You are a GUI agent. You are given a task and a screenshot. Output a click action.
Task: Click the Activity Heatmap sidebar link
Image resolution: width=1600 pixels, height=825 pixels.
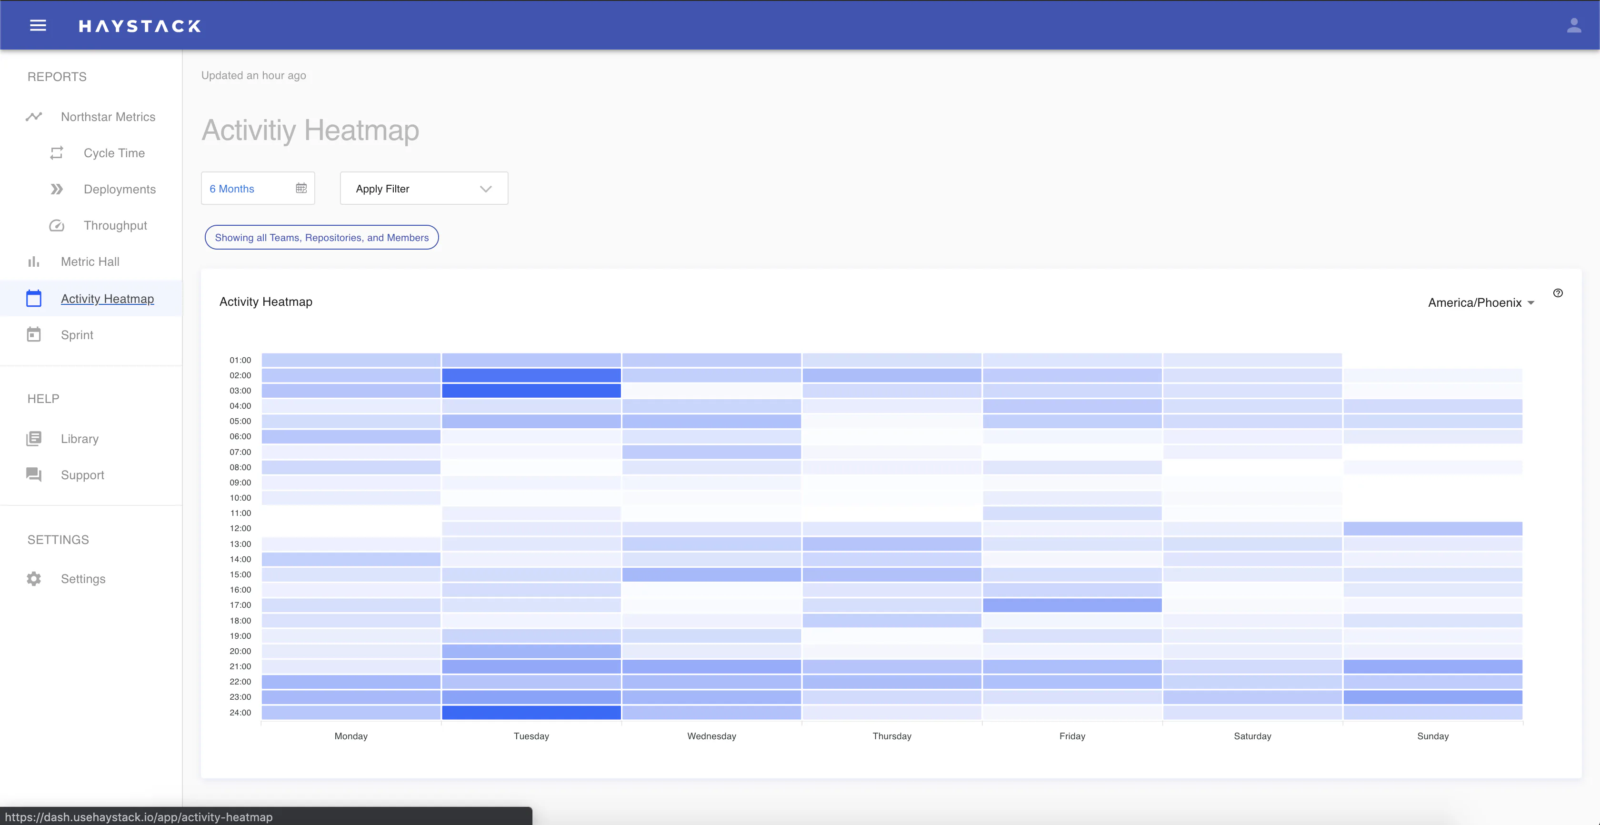107,299
